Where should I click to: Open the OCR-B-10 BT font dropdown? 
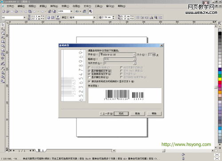point(134,55)
